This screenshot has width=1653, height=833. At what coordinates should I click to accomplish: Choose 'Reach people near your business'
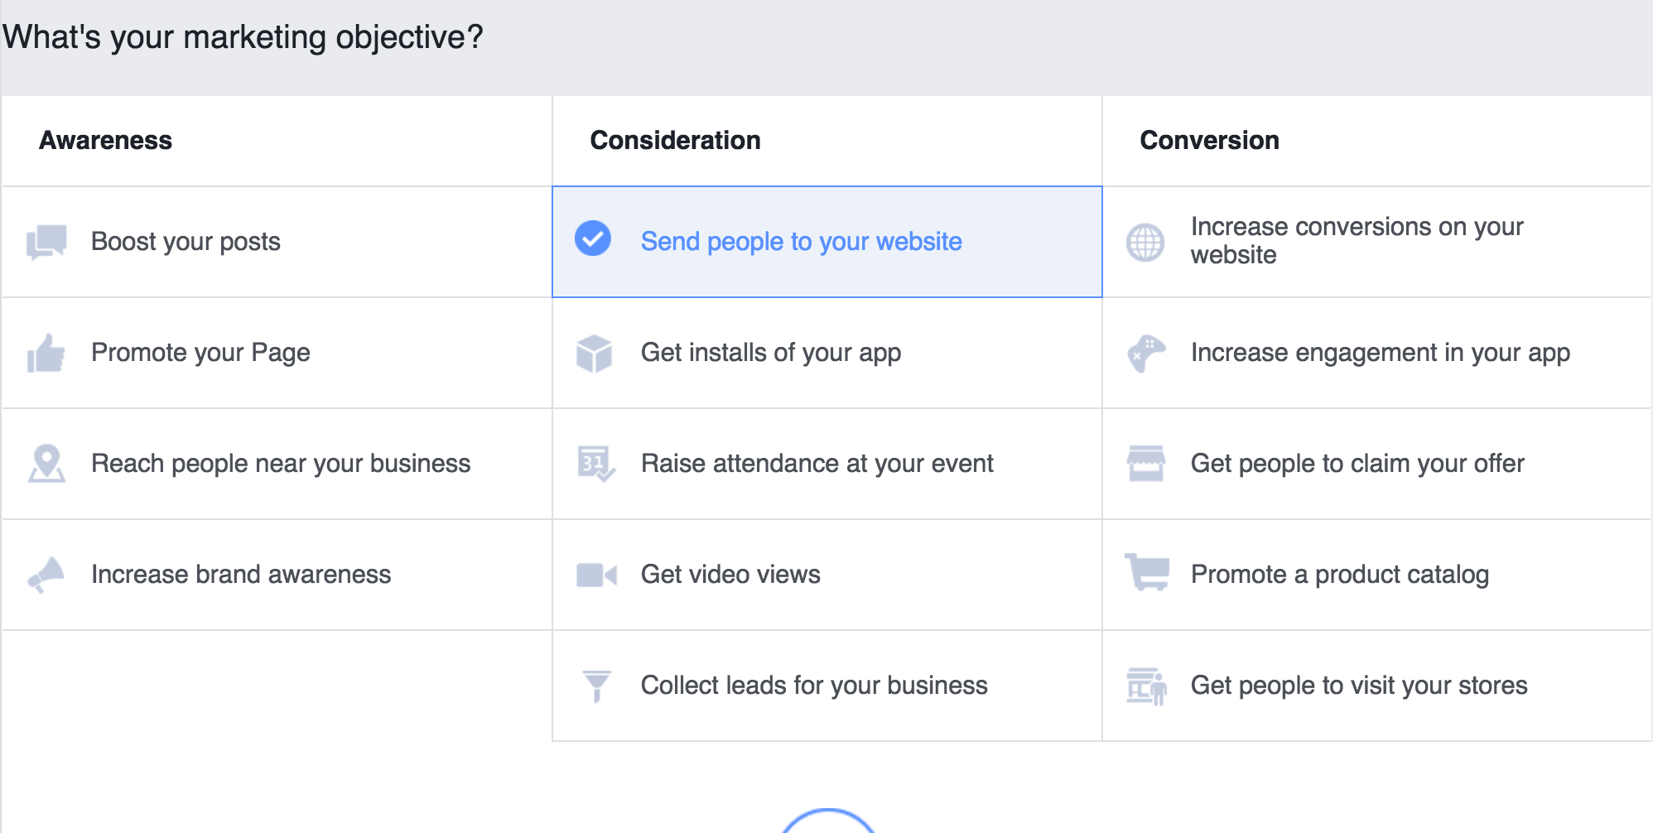[x=280, y=464]
